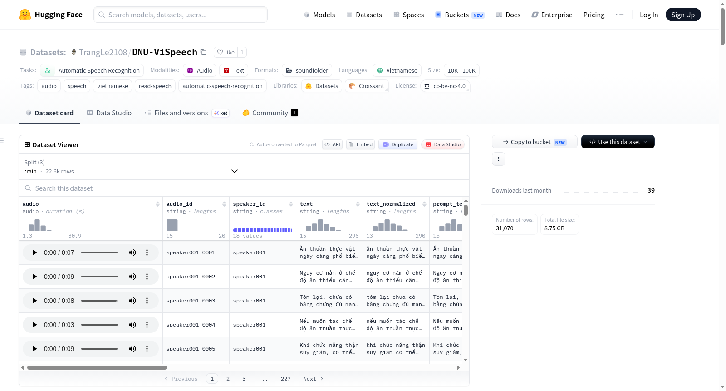Like the DNU-ViSpeech dataset
726x391 pixels.
[x=226, y=52]
